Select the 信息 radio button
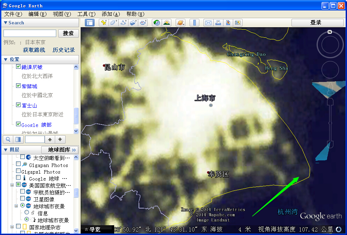Image resolution: width=347 pixels, height=235 pixels. click(x=27, y=212)
